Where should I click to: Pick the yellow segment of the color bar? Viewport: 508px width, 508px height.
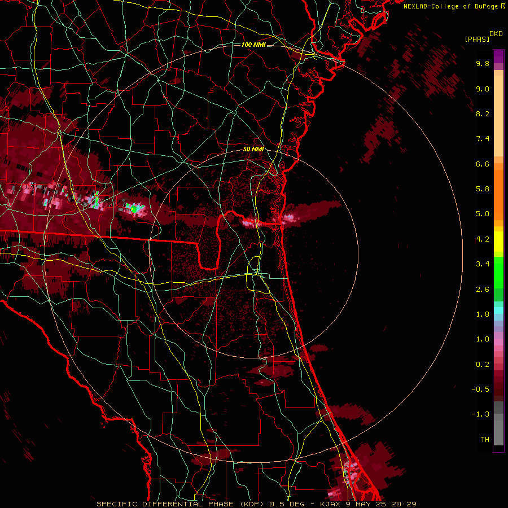click(x=498, y=242)
